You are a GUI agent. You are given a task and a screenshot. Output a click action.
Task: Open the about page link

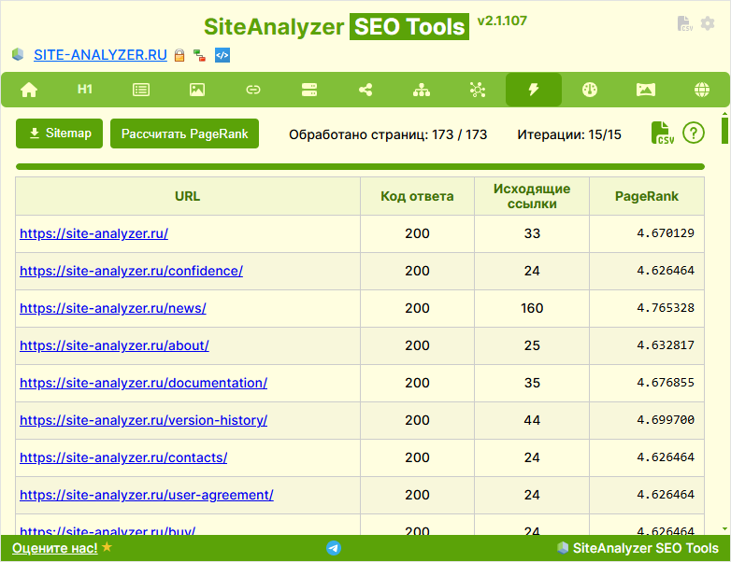coord(114,345)
